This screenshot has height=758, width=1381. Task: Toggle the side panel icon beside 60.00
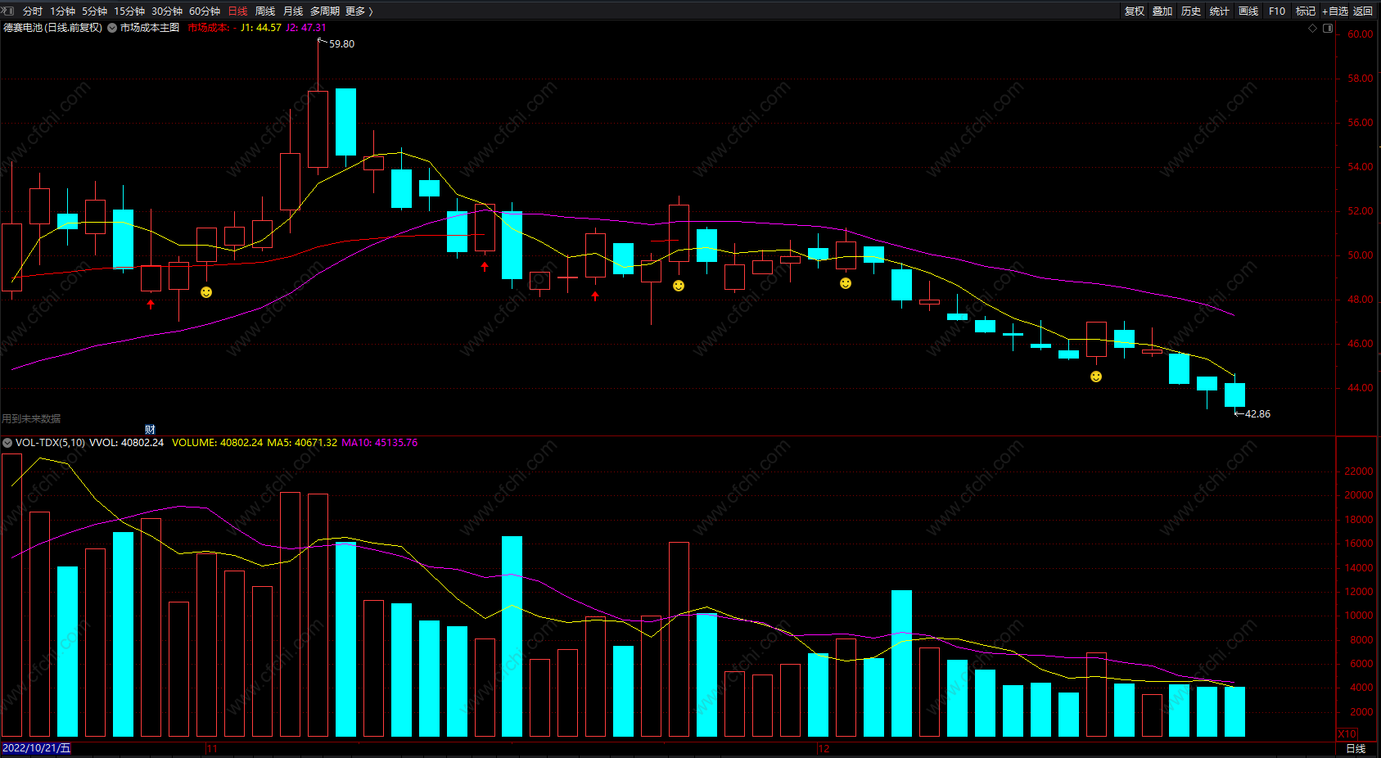tap(1328, 28)
